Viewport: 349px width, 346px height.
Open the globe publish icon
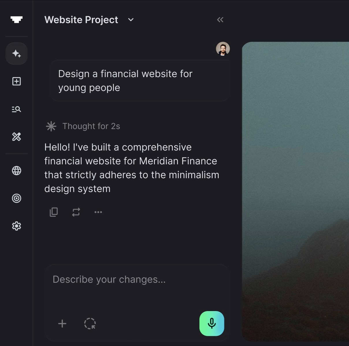16,171
